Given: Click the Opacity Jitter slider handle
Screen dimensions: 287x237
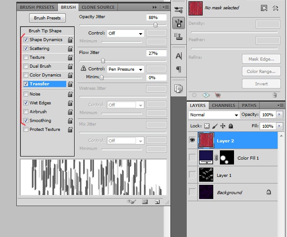Looking at the screenshot, I should [x=155, y=25].
